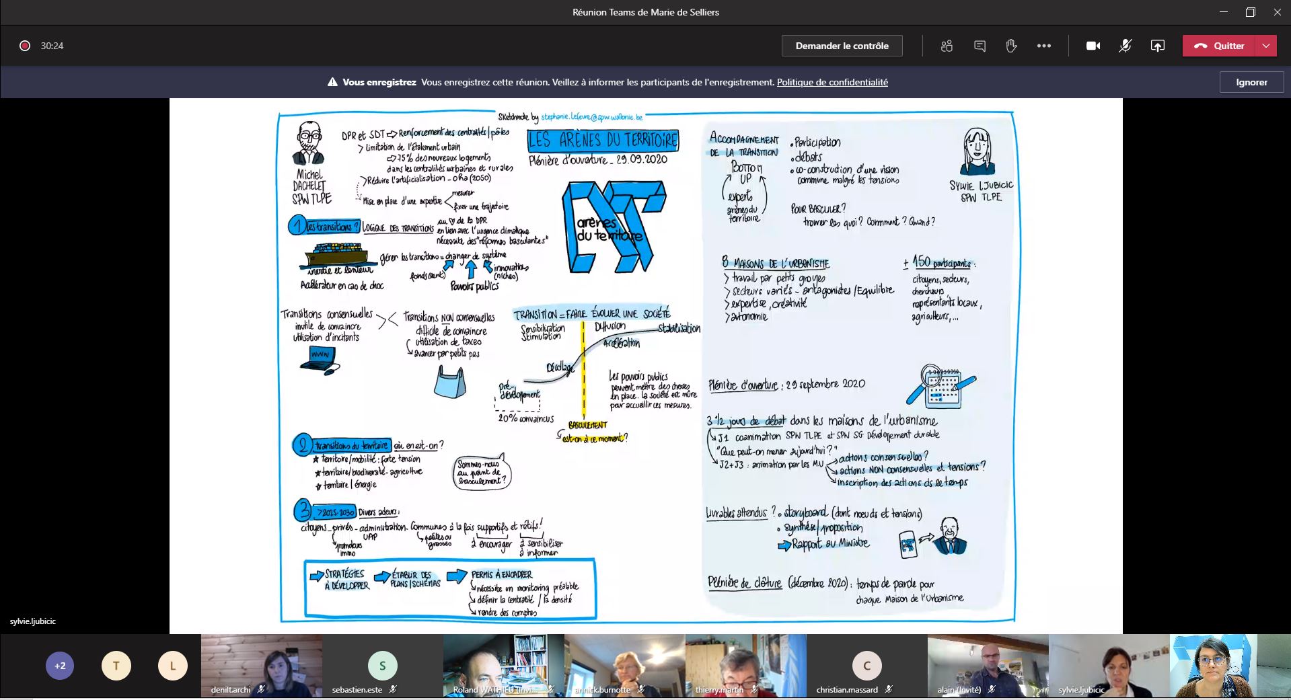Expand the dropdown arrow beside Quitter
Viewport: 1291px width, 700px height.
click(1266, 46)
